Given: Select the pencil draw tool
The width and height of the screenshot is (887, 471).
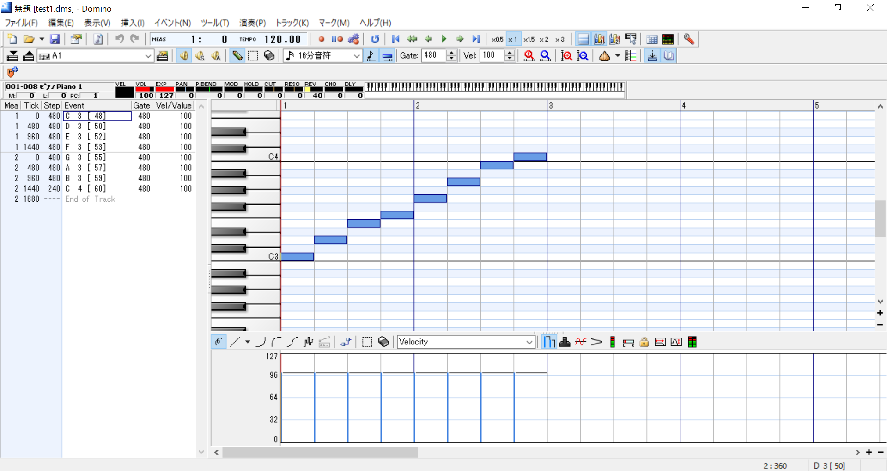Looking at the screenshot, I should [x=237, y=56].
